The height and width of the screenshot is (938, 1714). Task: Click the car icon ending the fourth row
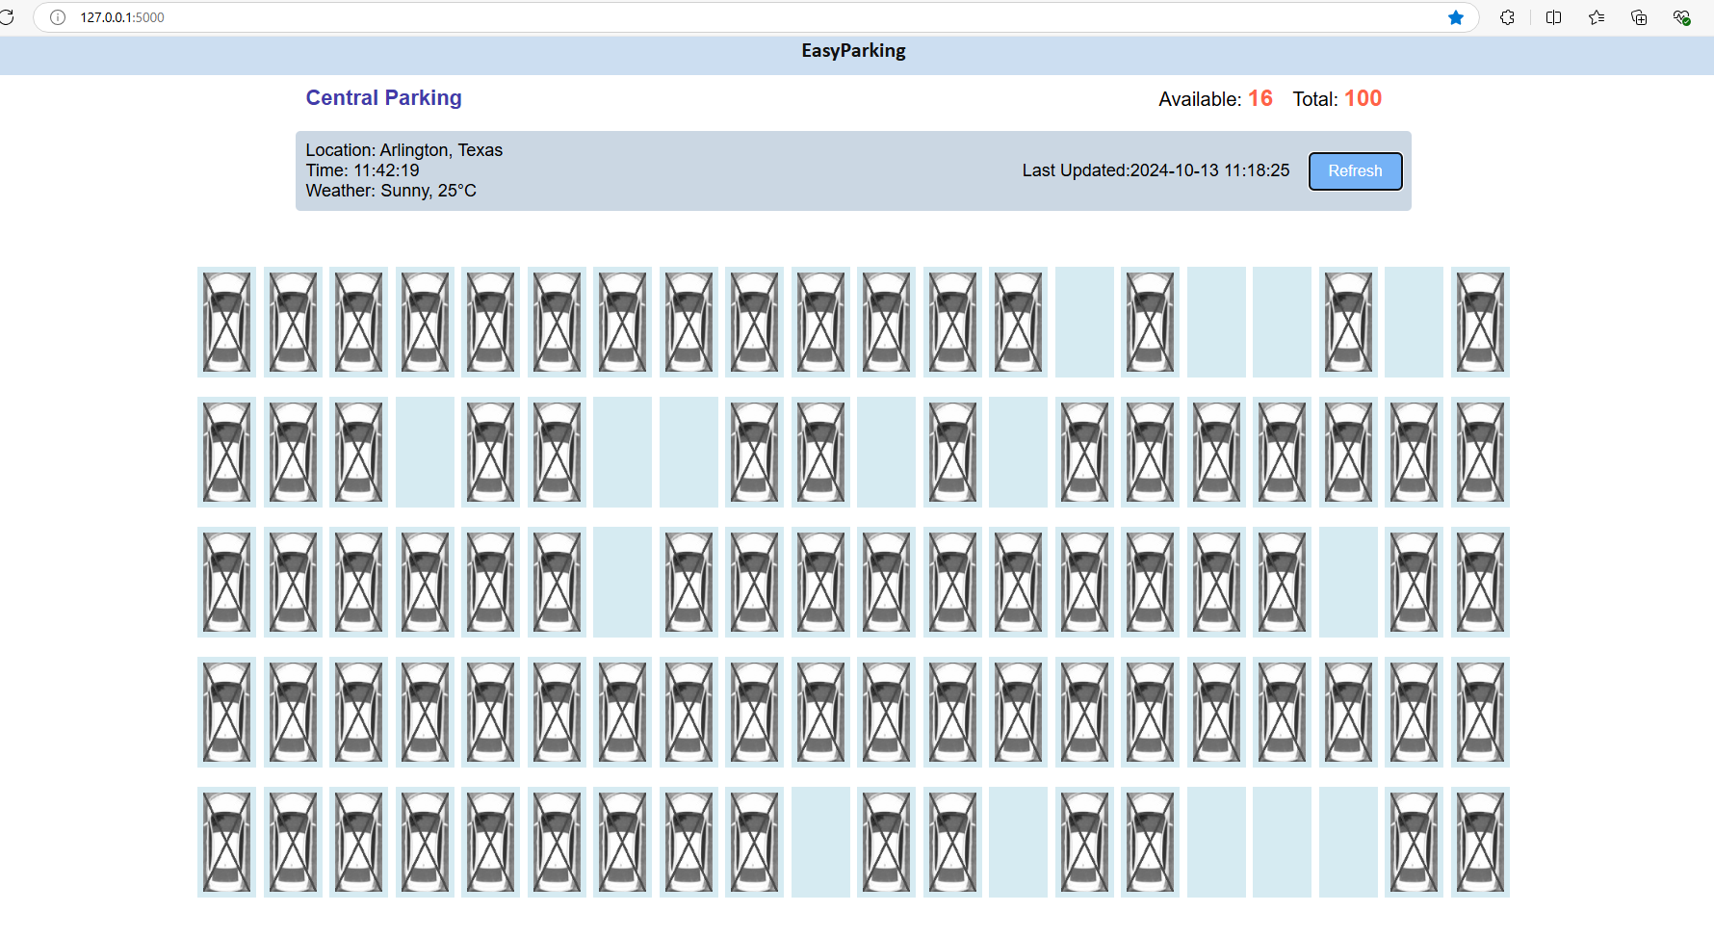pyautogui.click(x=1480, y=712)
